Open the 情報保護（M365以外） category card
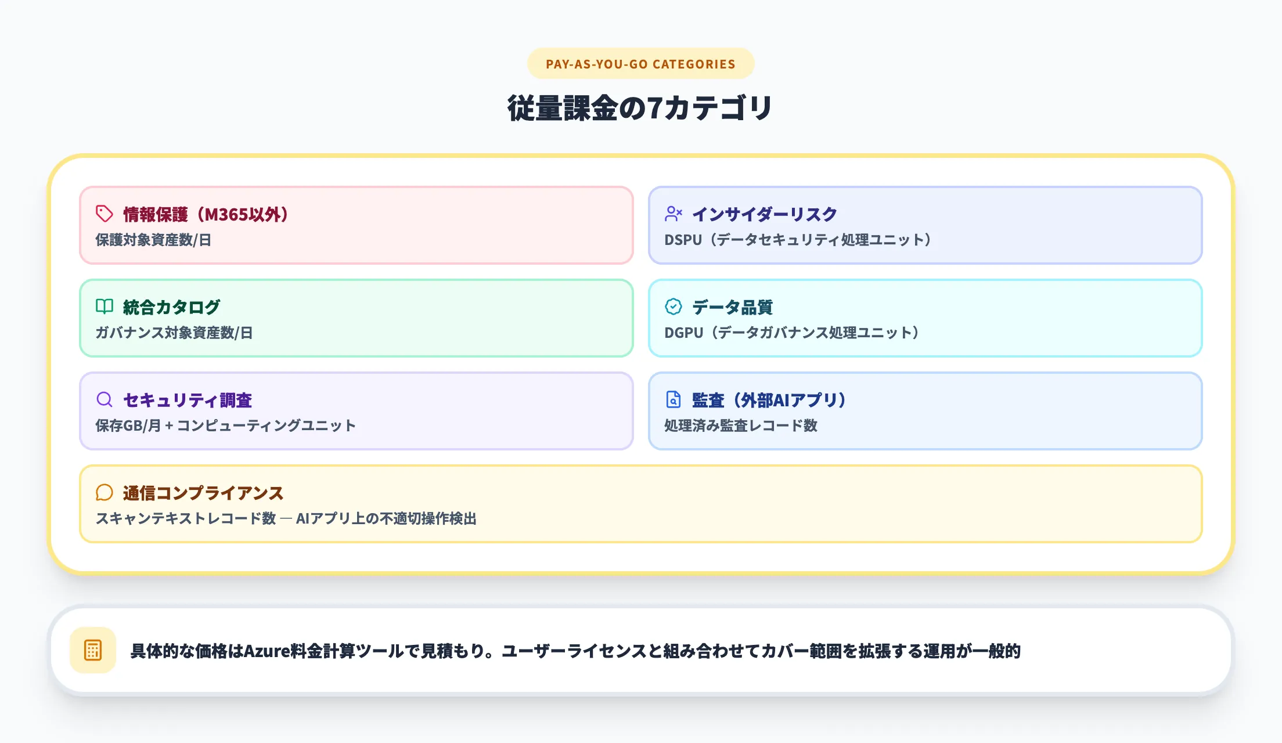The height and width of the screenshot is (743, 1282). 356,225
